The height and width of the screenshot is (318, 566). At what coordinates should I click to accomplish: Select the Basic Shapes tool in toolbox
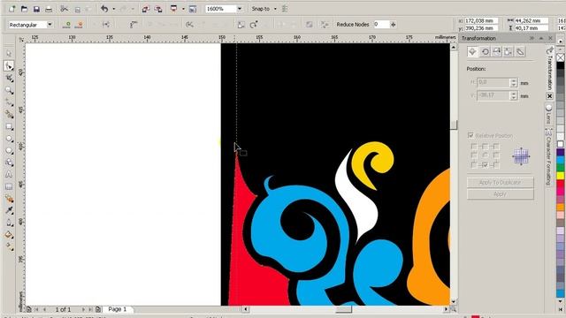(9, 163)
